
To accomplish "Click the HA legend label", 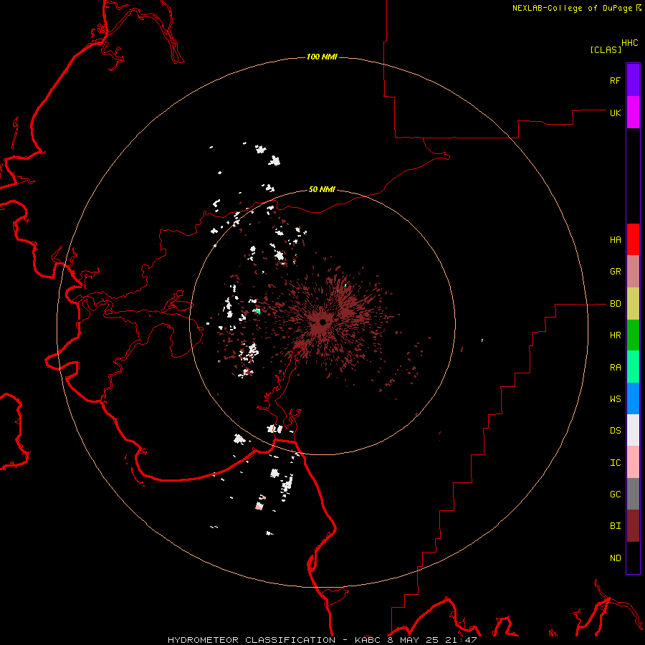I will (615, 240).
